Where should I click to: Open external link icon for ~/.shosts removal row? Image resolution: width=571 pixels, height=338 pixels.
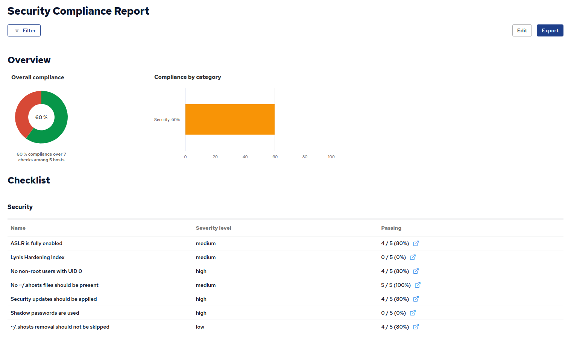click(416, 327)
